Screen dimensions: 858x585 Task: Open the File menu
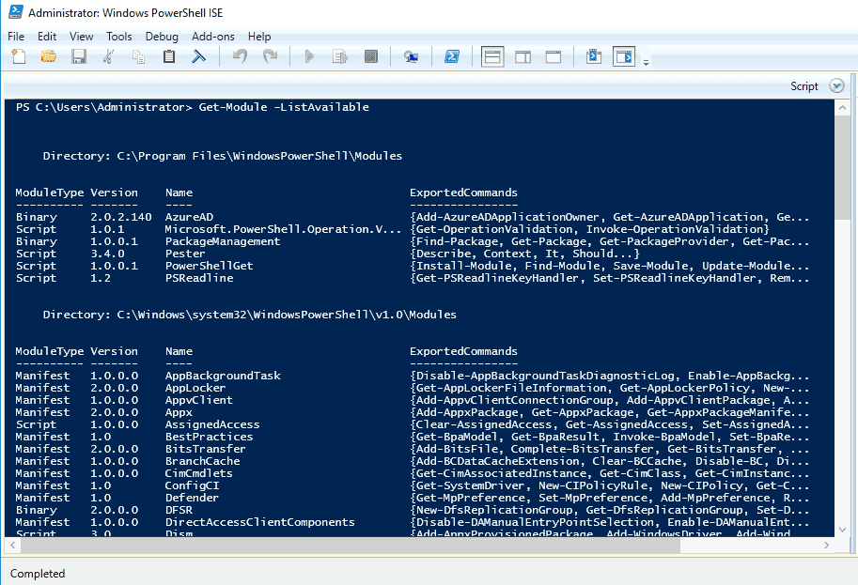[x=16, y=37]
